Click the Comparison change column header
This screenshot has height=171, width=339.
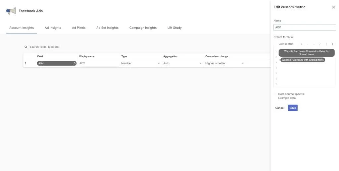tap(217, 56)
